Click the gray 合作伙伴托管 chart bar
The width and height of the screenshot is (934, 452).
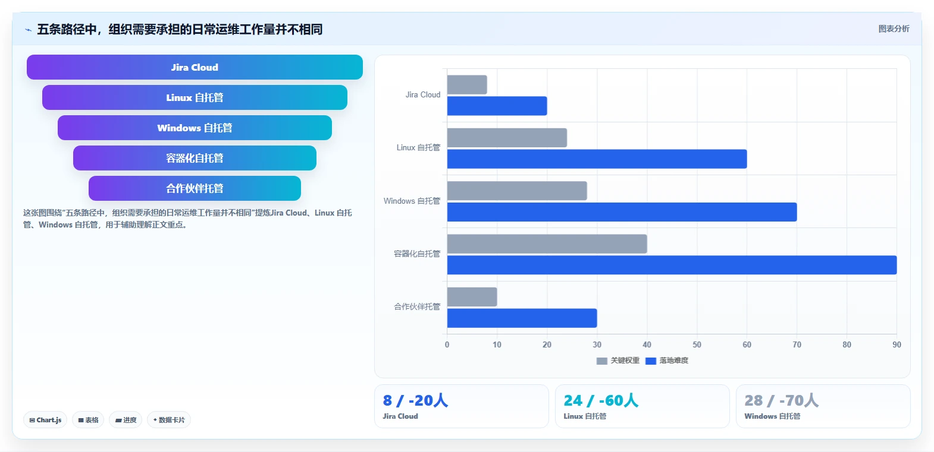472,297
